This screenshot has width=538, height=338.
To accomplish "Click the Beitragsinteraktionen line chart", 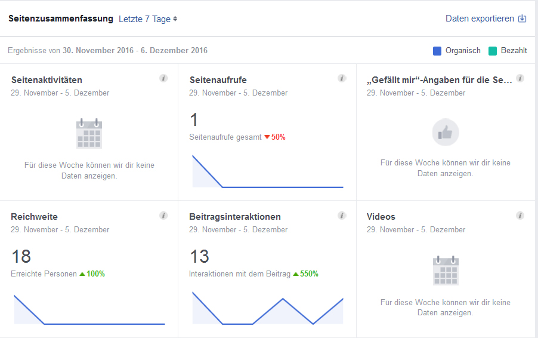I will coord(267,310).
